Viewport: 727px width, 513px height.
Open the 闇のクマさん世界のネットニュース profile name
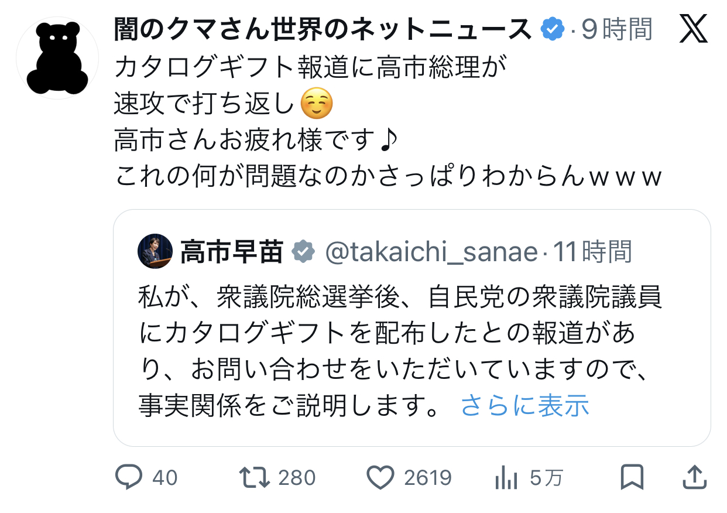pyautogui.click(x=324, y=29)
